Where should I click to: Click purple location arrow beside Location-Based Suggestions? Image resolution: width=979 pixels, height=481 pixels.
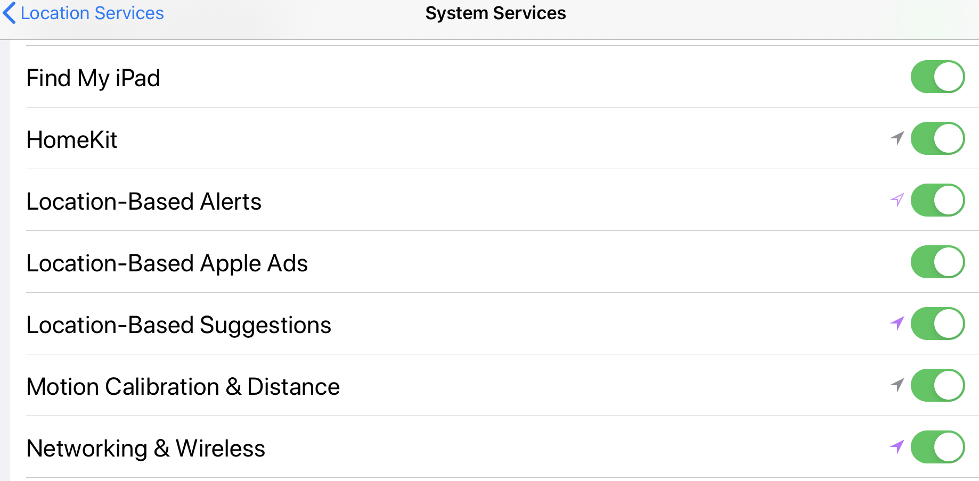(x=897, y=323)
